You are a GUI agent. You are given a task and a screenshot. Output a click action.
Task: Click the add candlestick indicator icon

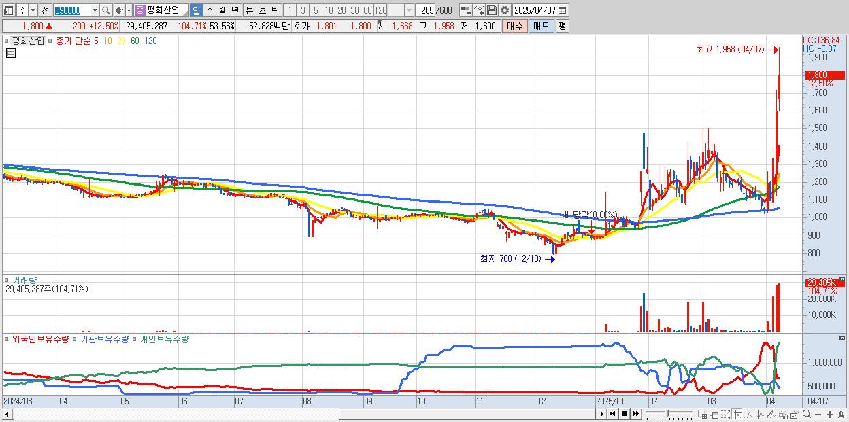465,10
